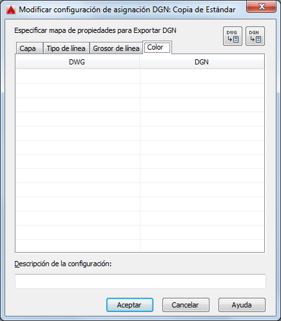Open the Tipo de línea tab

click(x=66, y=48)
